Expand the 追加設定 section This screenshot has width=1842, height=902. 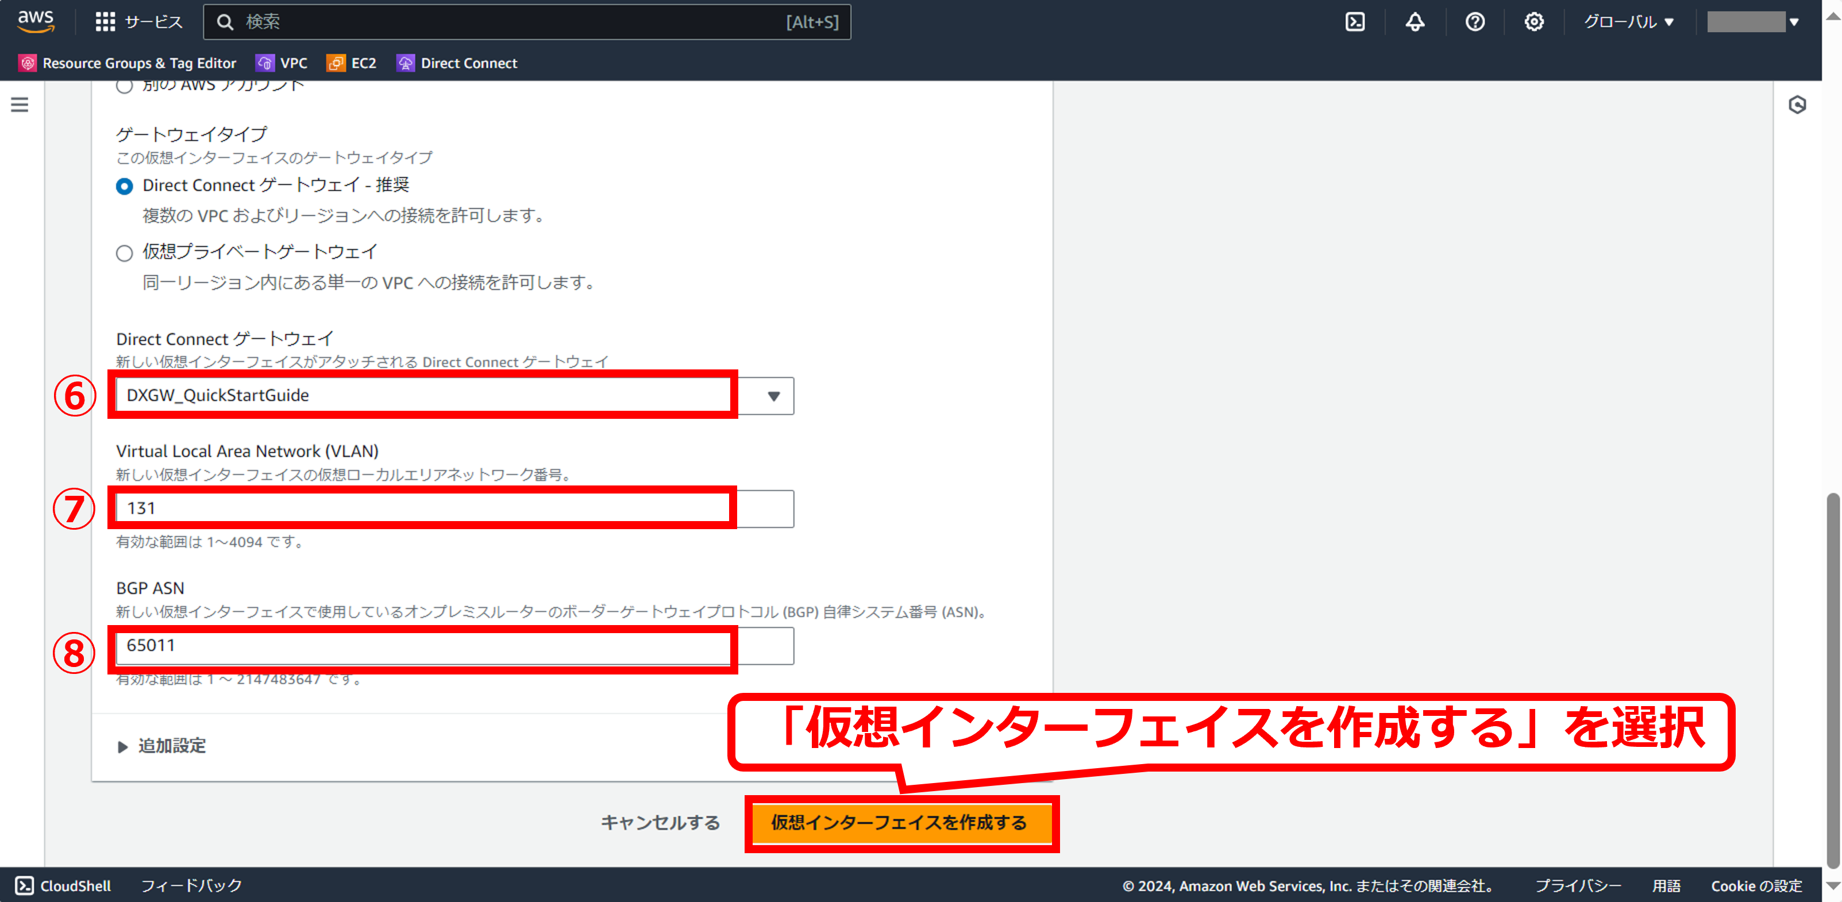click(161, 746)
